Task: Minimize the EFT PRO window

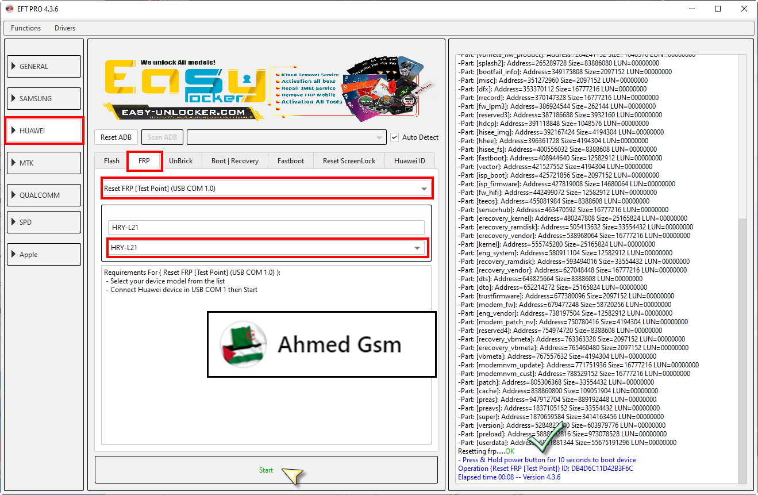Action: (691, 9)
